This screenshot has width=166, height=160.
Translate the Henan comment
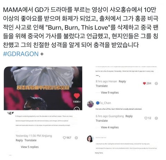[x=102, y=86]
